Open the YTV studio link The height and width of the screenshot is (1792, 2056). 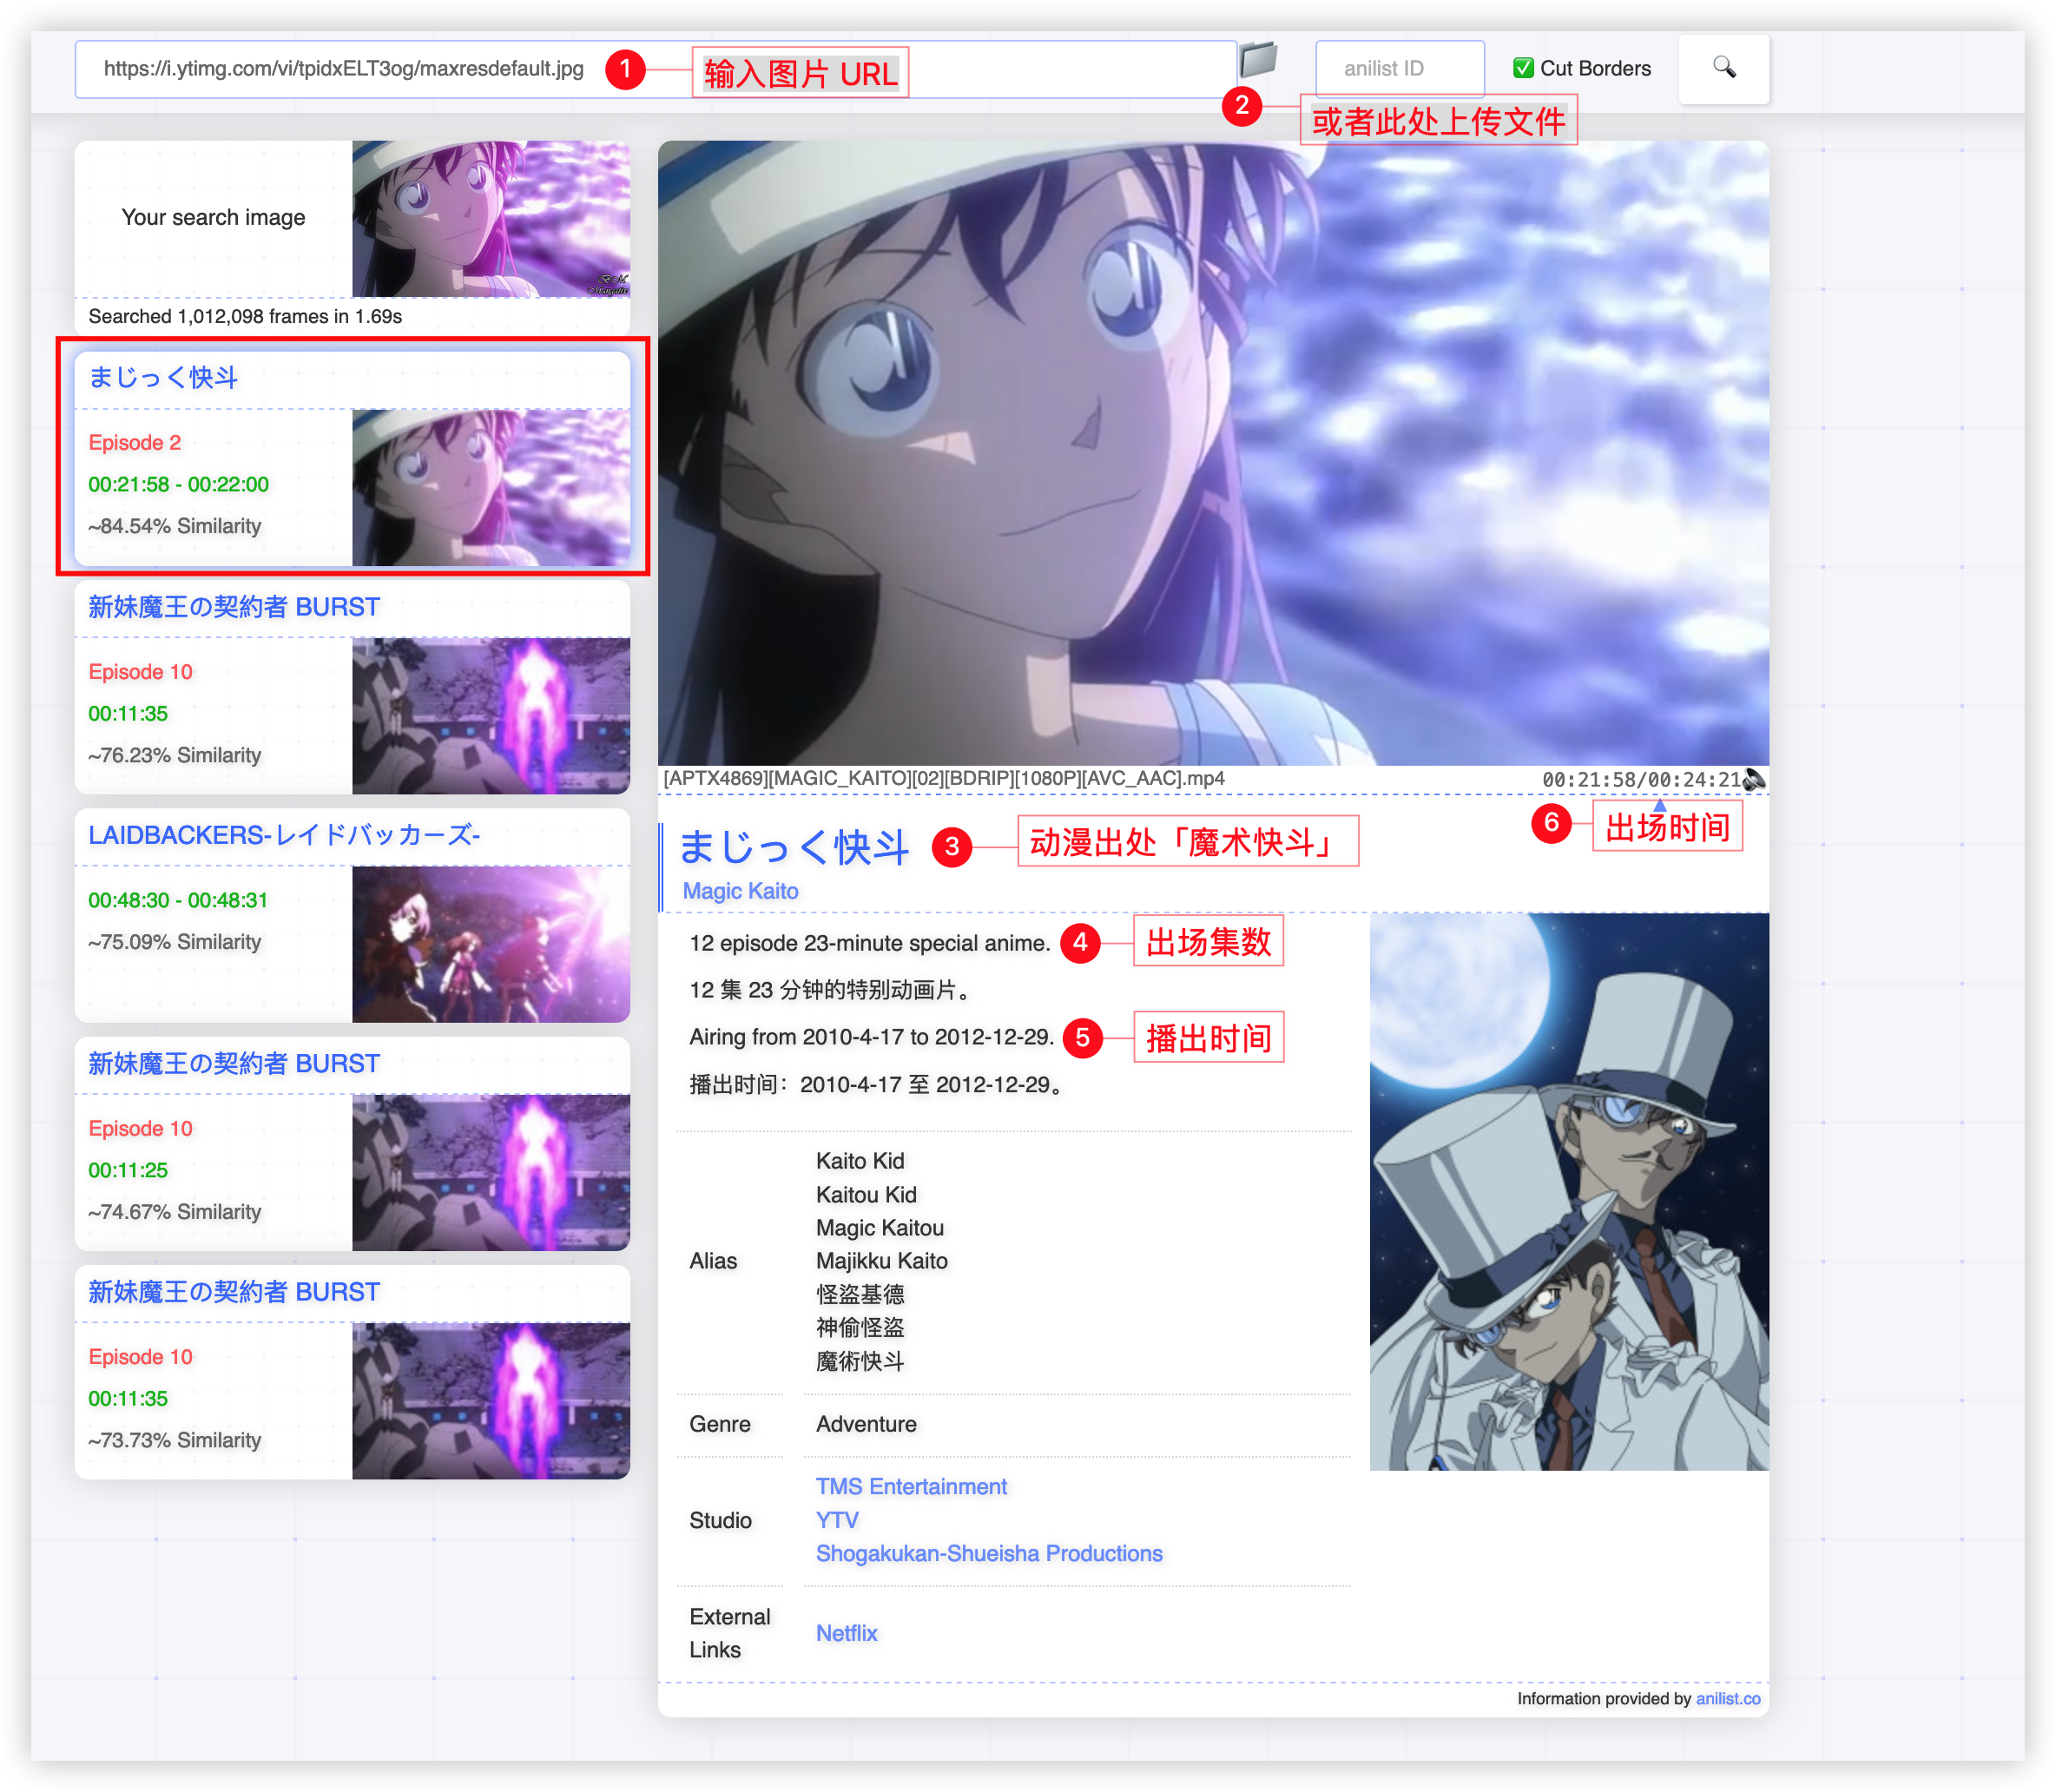pos(836,1520)
